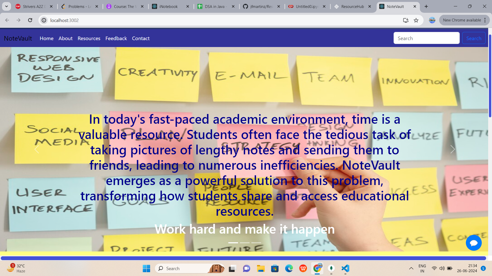This screenshot has height=276, width=492.
Task: Click the horizontal scrollbar at page bottom
Action: [243, 258]
